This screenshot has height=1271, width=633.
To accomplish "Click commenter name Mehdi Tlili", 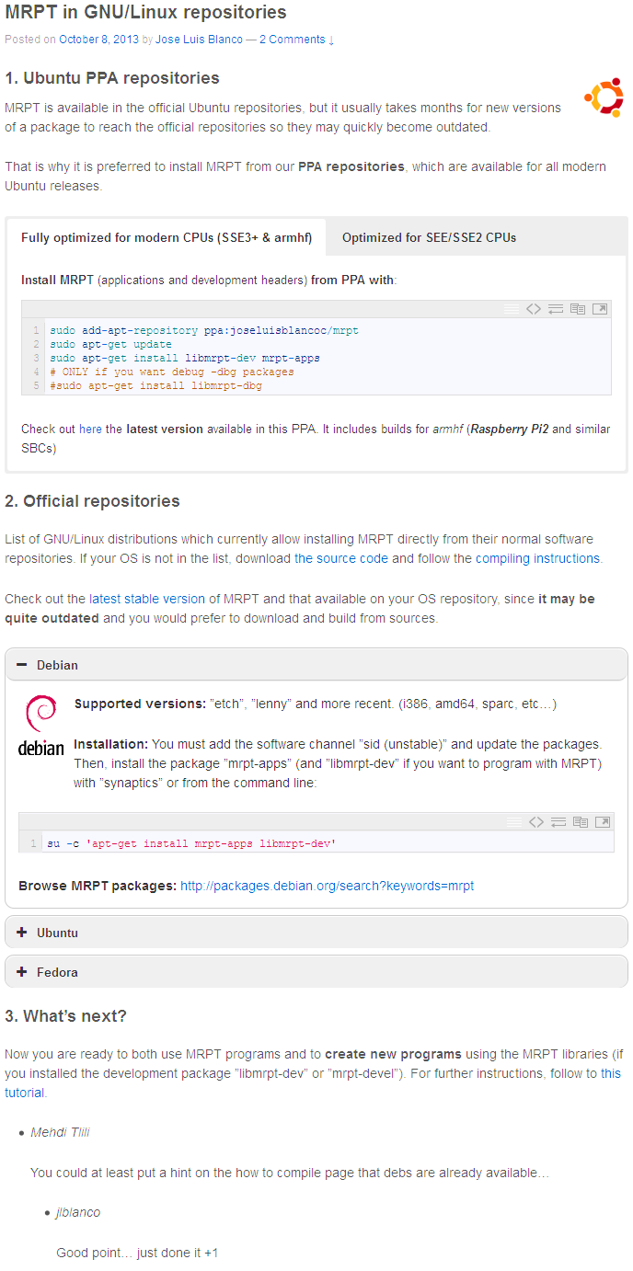I will point(61,1132).
